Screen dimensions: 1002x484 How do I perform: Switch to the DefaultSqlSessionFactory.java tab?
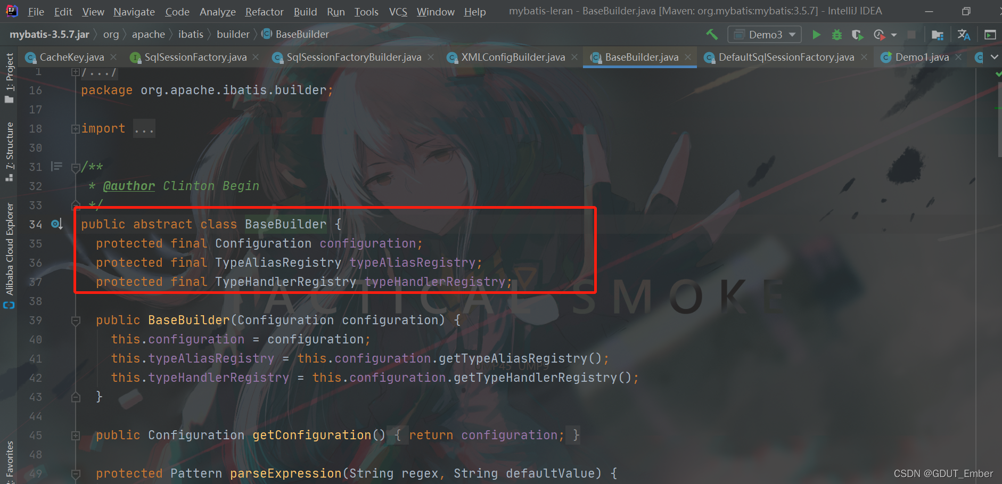786,57
